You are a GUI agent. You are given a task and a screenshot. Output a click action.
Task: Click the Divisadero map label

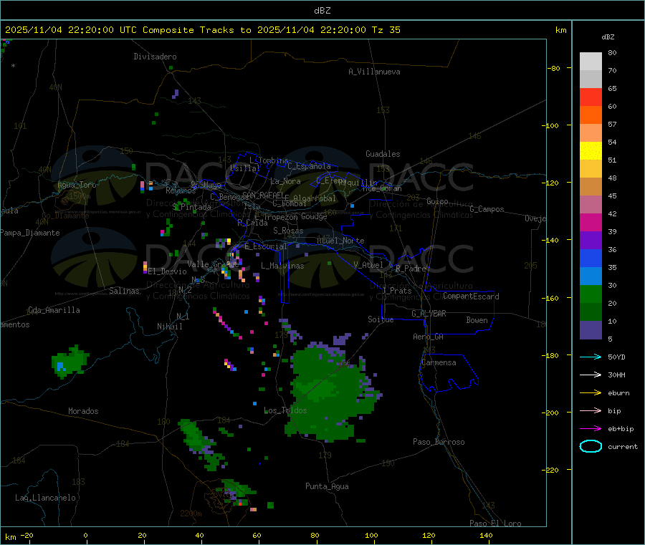[x=155, y=57]
